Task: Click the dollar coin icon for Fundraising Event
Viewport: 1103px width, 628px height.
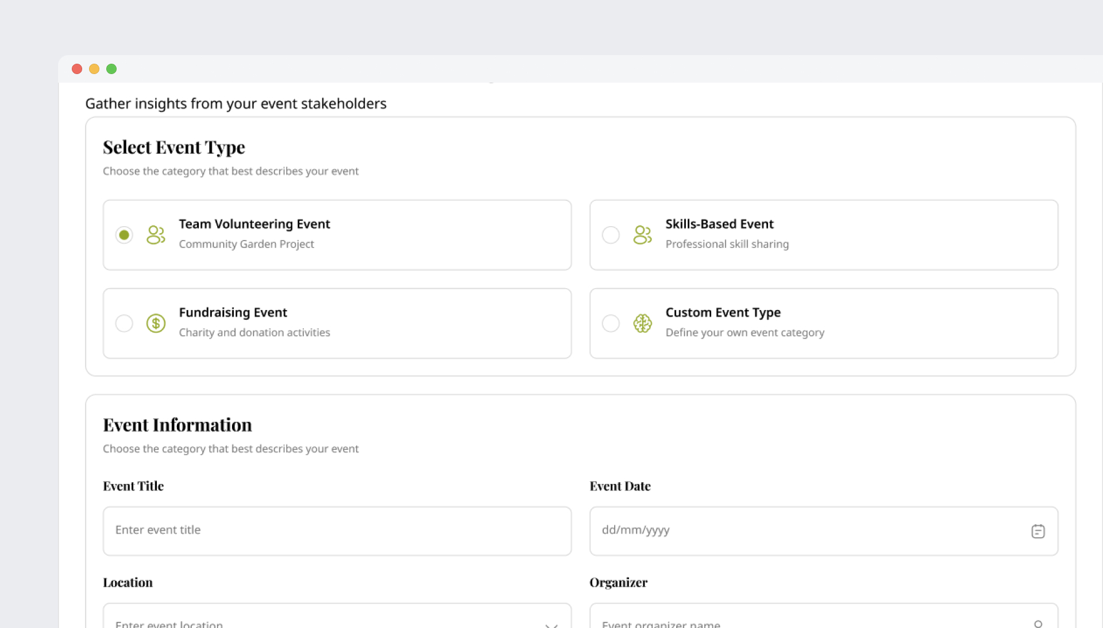Action: (x=156, y=323)
